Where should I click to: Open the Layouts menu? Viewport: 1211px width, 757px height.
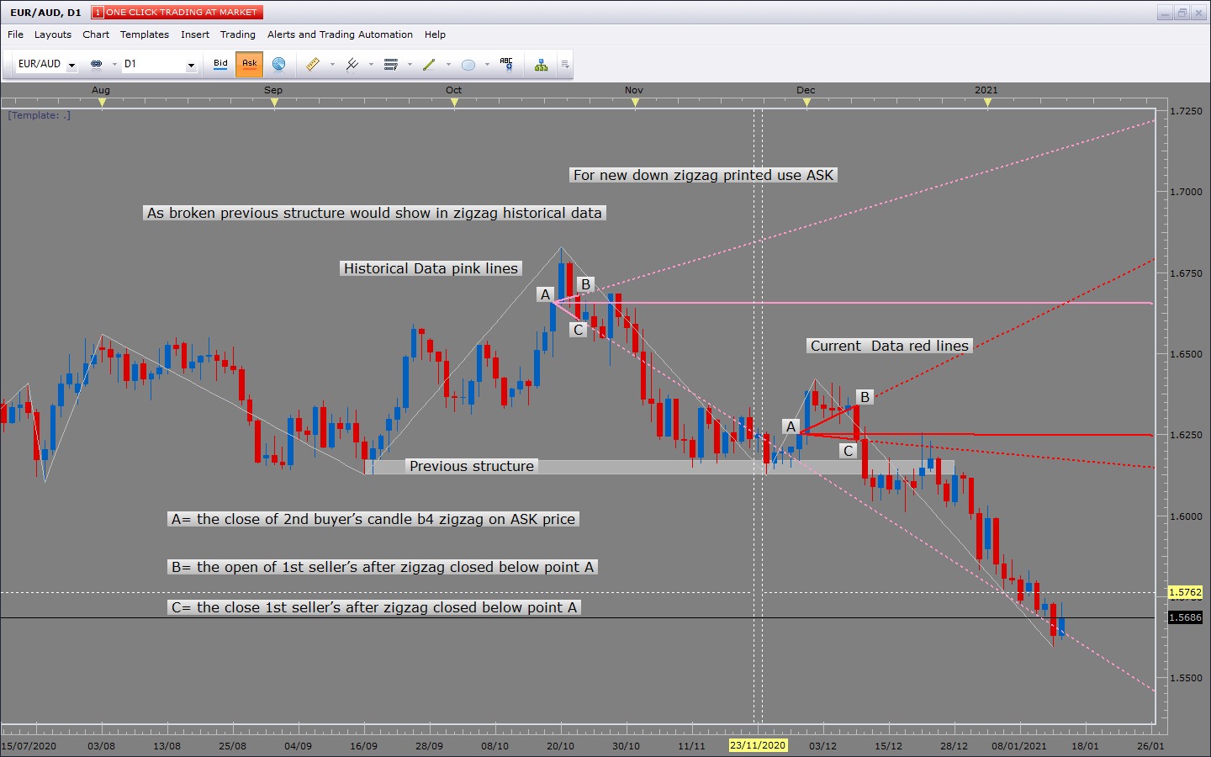pyautogui.click(x=53, y=34)
